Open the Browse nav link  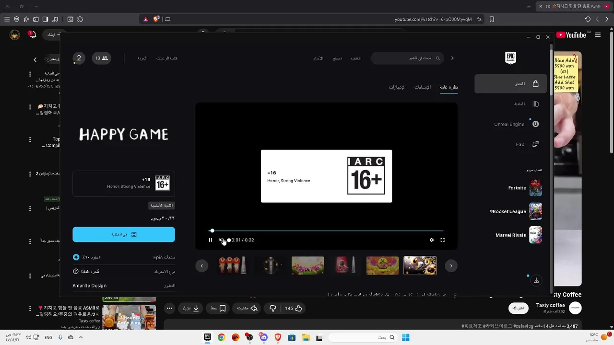(337, 58)
